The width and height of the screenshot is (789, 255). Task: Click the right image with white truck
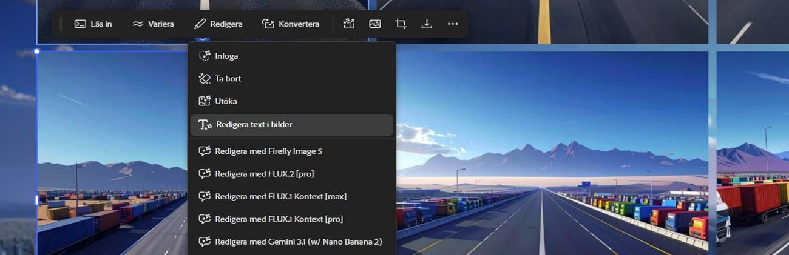753,153
